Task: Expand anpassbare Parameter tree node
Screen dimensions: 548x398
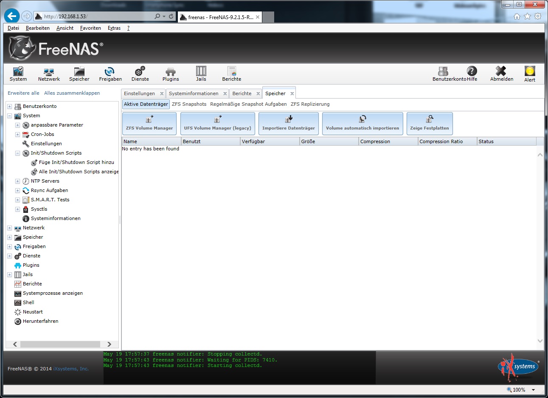Action: click(x=17, y=125)
